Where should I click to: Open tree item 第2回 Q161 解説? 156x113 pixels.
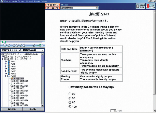click(21, 81)
